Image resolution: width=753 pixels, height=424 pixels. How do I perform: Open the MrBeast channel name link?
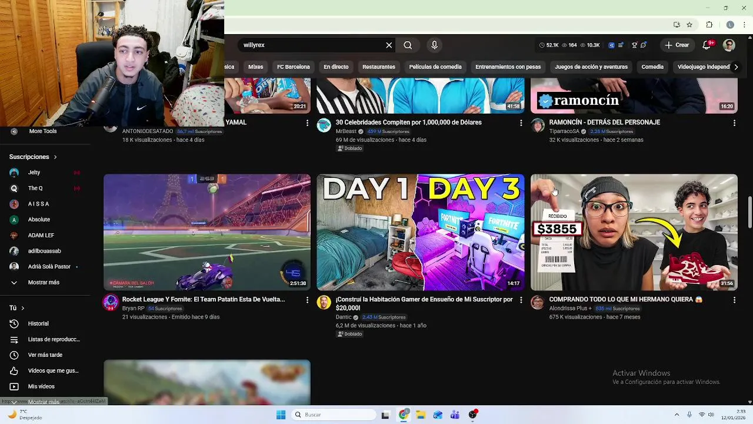click(346, 131)
